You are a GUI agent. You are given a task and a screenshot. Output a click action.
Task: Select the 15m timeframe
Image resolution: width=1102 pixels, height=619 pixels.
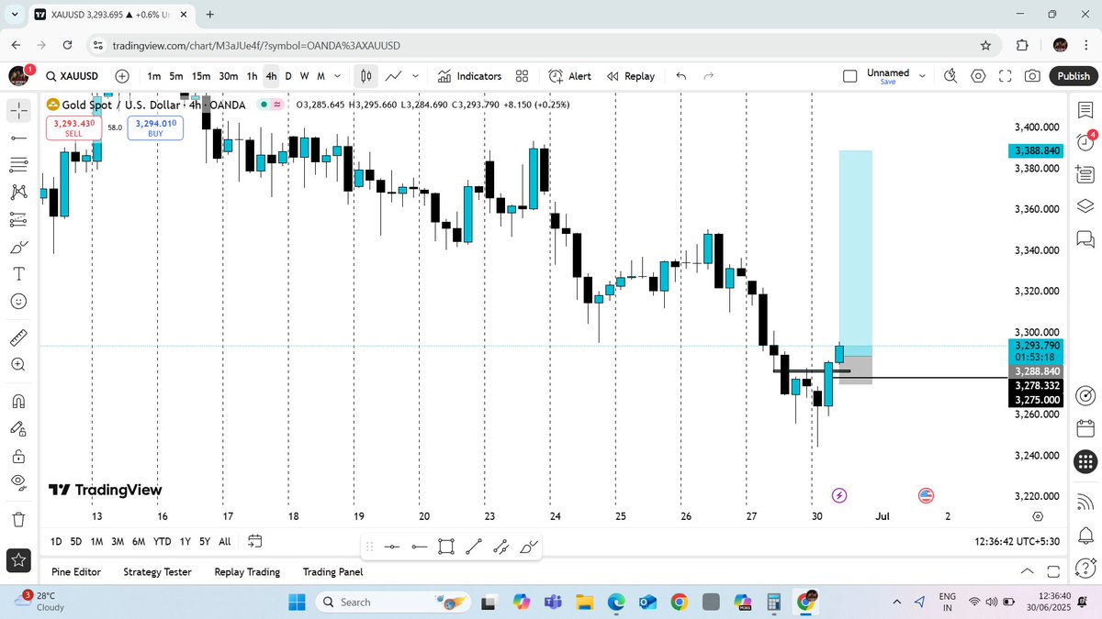(x=201, y=76)
